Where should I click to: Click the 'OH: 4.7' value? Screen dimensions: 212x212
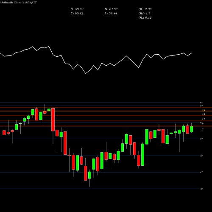click(144, 14)
